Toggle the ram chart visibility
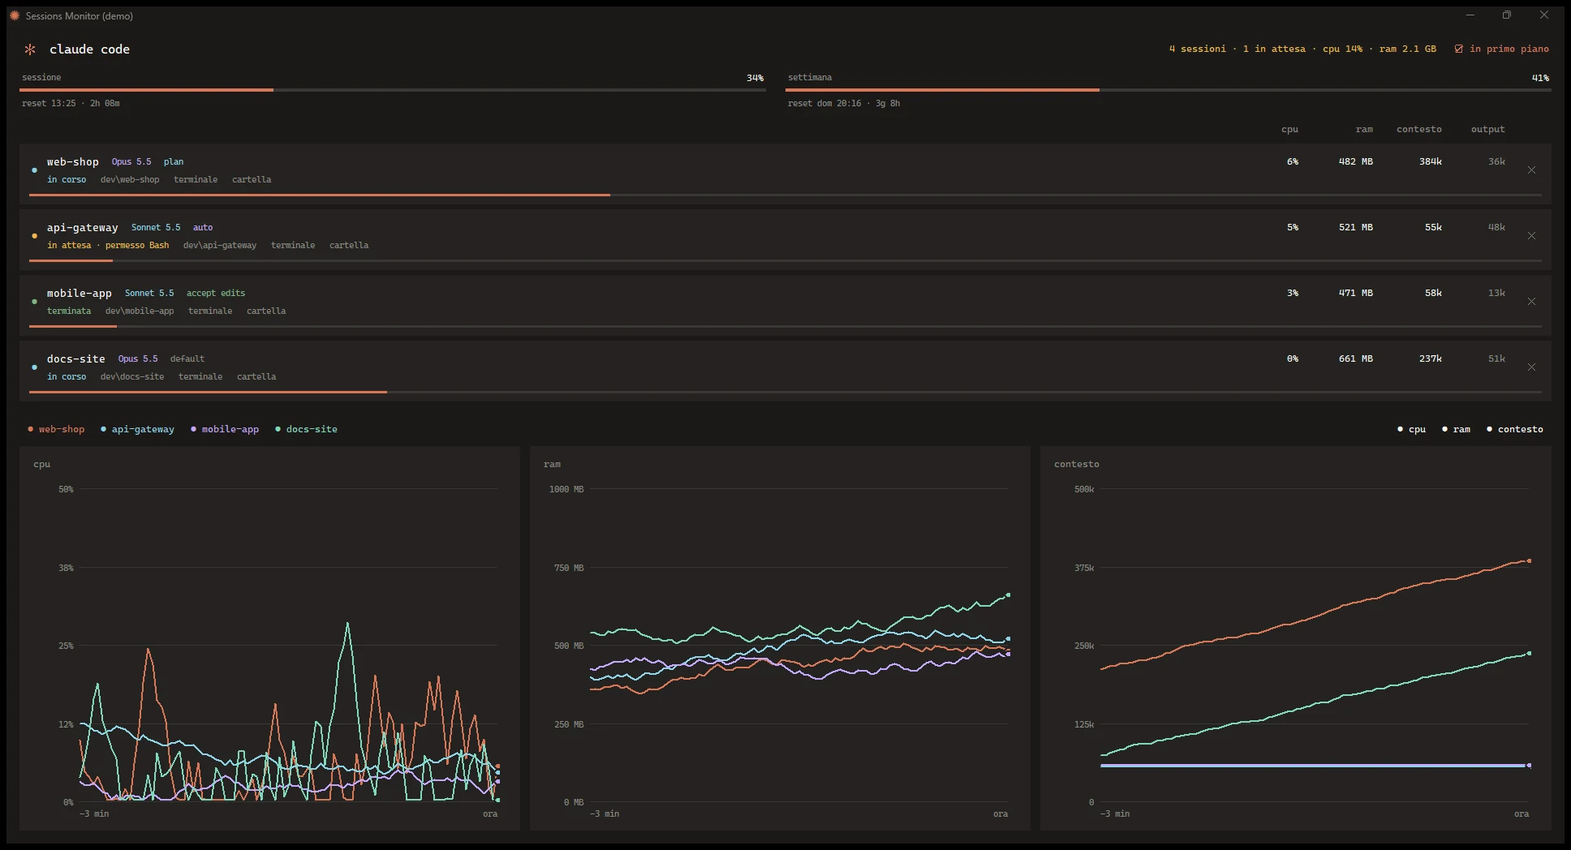1571x850 pixels. point(1456,429)
